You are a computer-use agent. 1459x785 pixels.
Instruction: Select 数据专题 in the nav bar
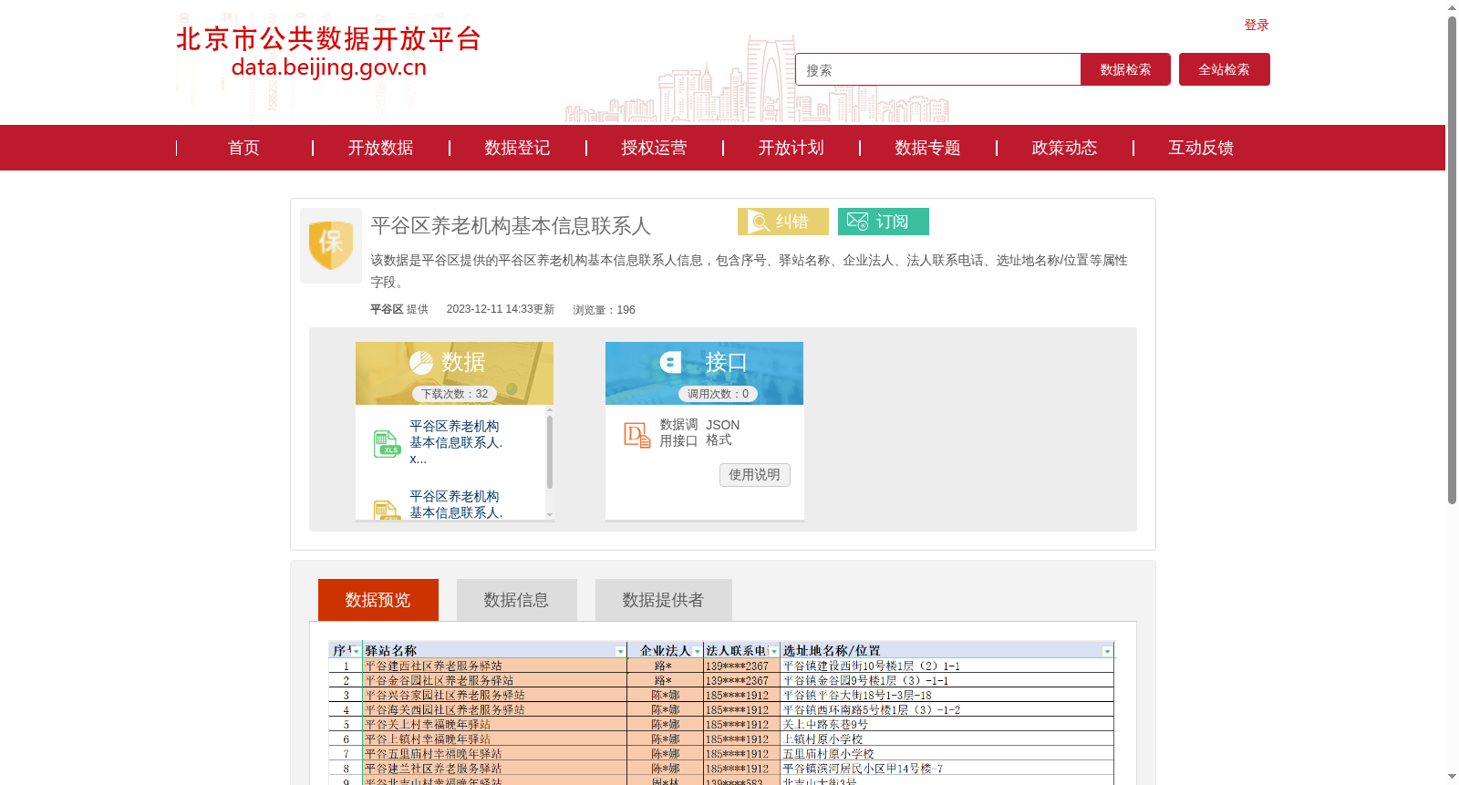[927, 148]
